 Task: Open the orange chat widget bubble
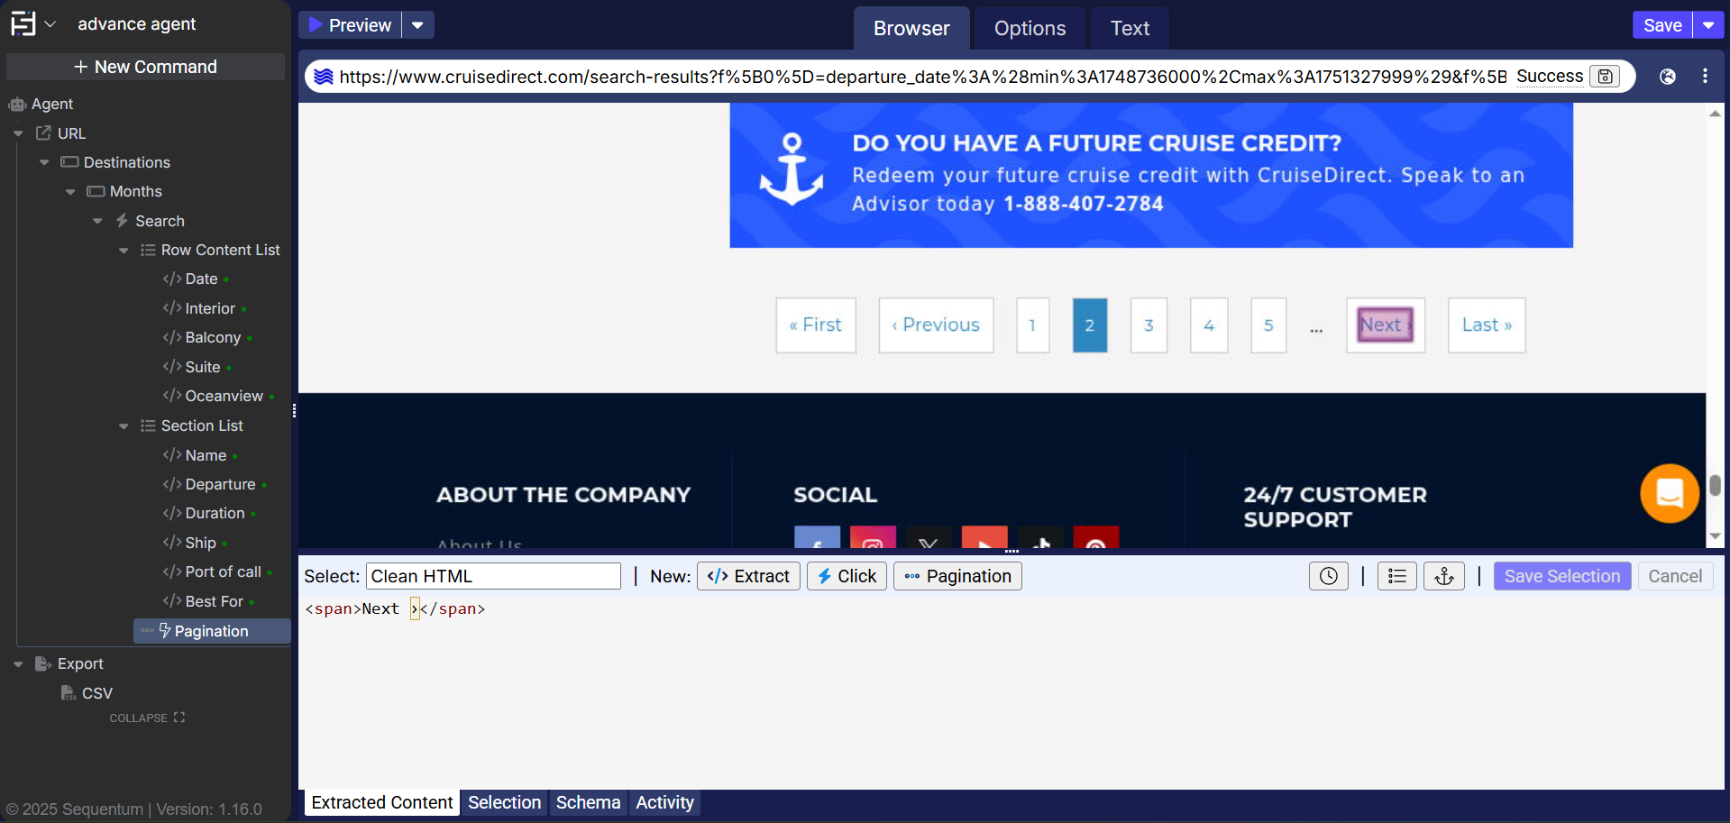(1669, 493)
